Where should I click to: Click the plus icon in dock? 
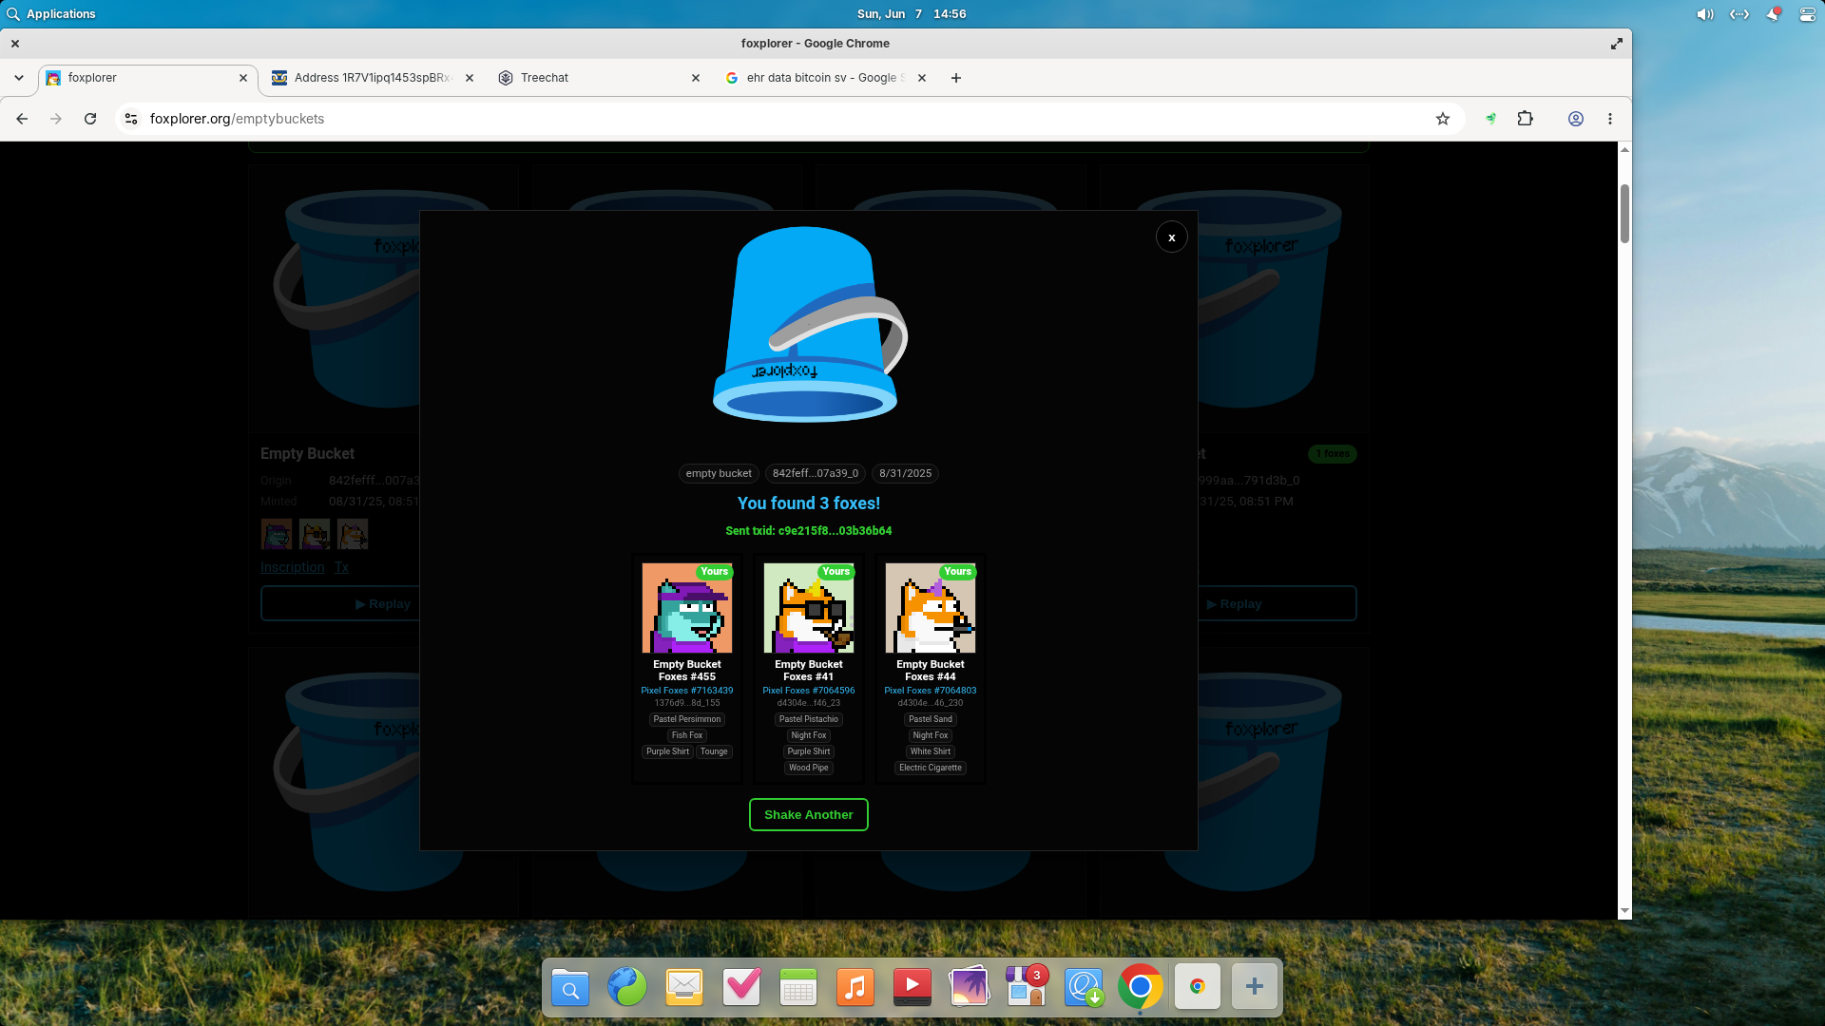(1255, 988)
